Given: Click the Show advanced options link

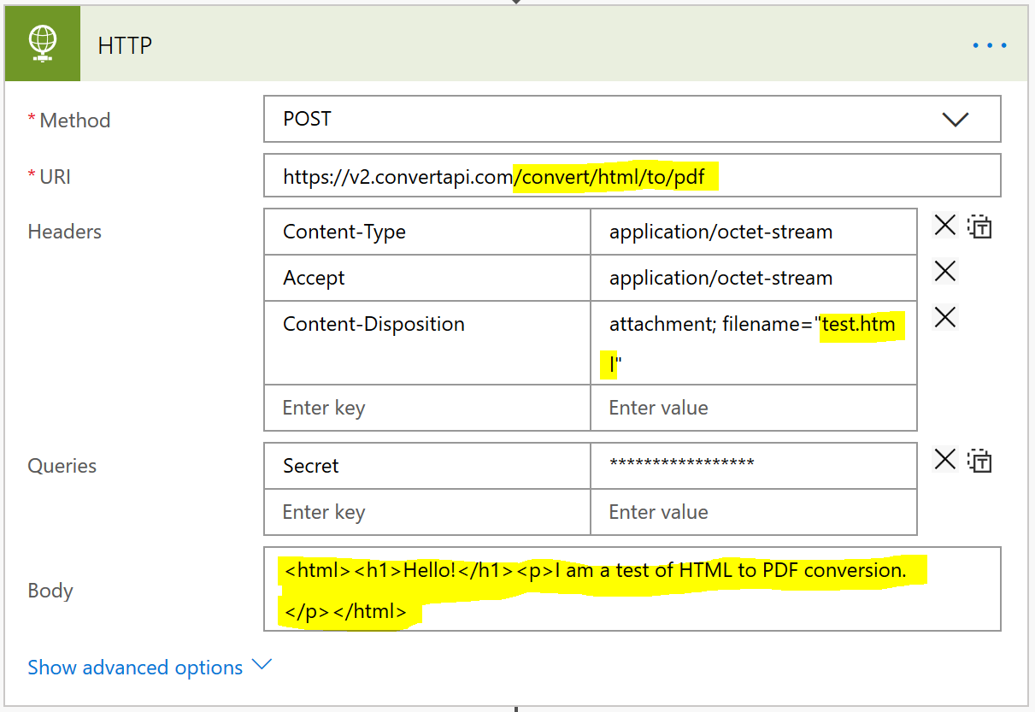Looking at the screenshot, I should (135, 667).
